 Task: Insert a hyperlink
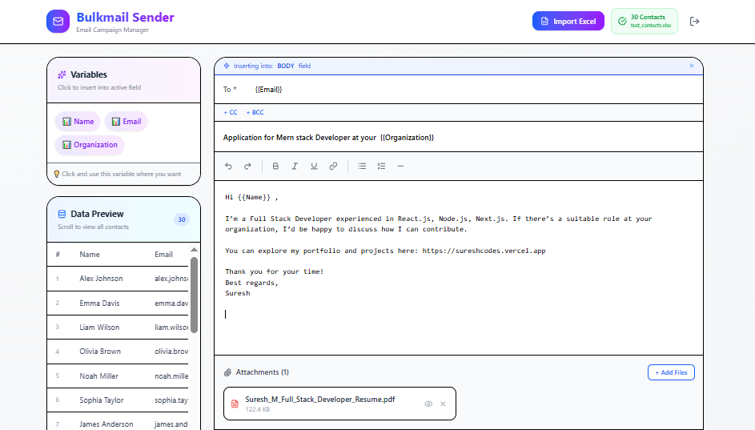333,166
